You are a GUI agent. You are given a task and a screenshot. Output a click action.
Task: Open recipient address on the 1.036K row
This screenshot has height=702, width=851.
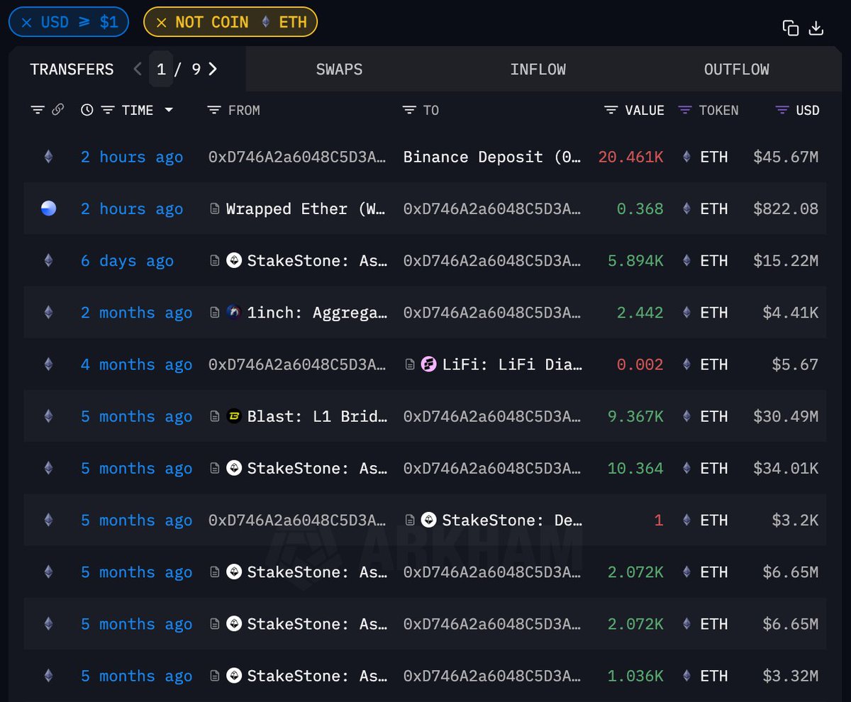click(492, 676)
